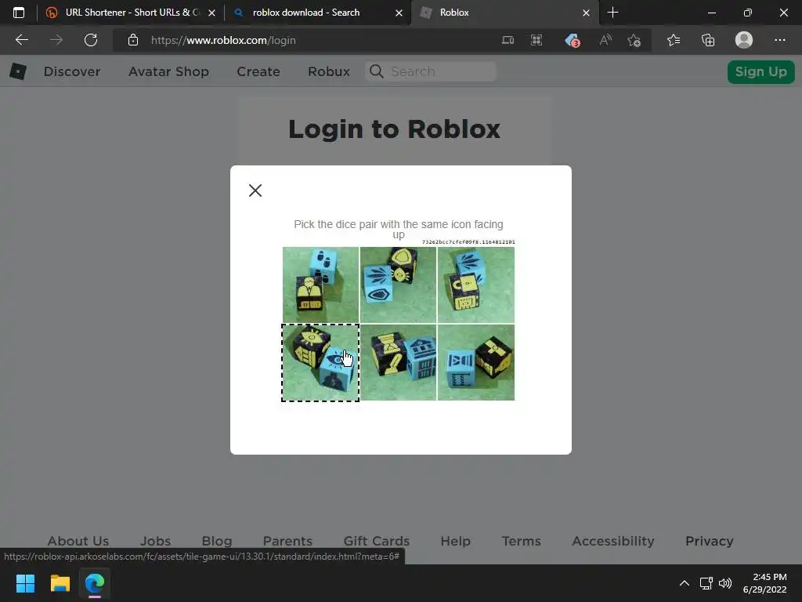Open the About Us footer link

(x=78, y=541)
